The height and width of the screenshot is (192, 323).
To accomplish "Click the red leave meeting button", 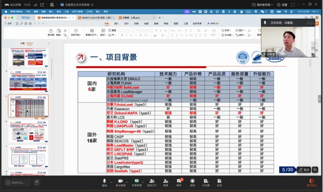I will click(312, 181).
